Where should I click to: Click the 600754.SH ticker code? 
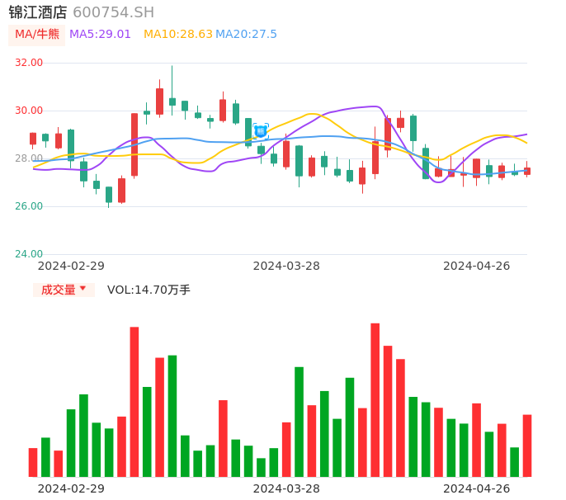pos(113,12)
